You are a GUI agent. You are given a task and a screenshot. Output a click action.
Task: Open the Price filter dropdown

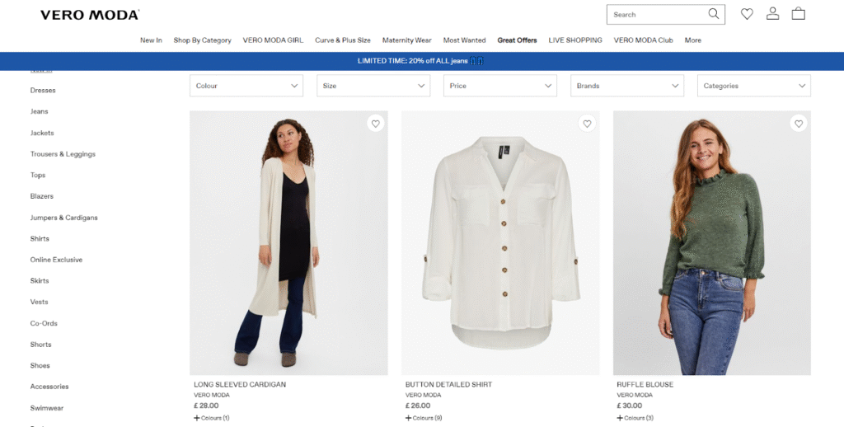point(500,86)
